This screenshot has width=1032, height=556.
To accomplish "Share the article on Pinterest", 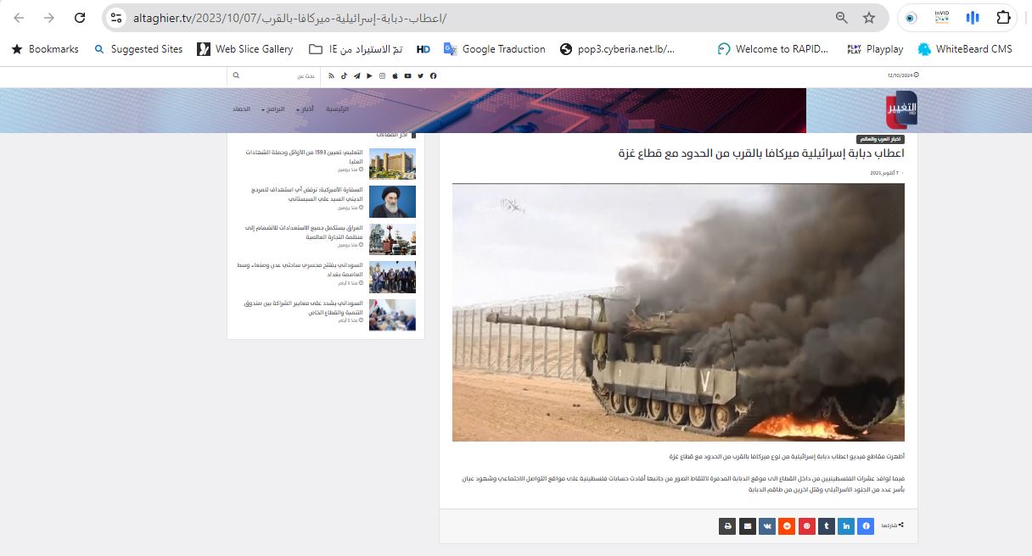I will click(x=806, y=526).
